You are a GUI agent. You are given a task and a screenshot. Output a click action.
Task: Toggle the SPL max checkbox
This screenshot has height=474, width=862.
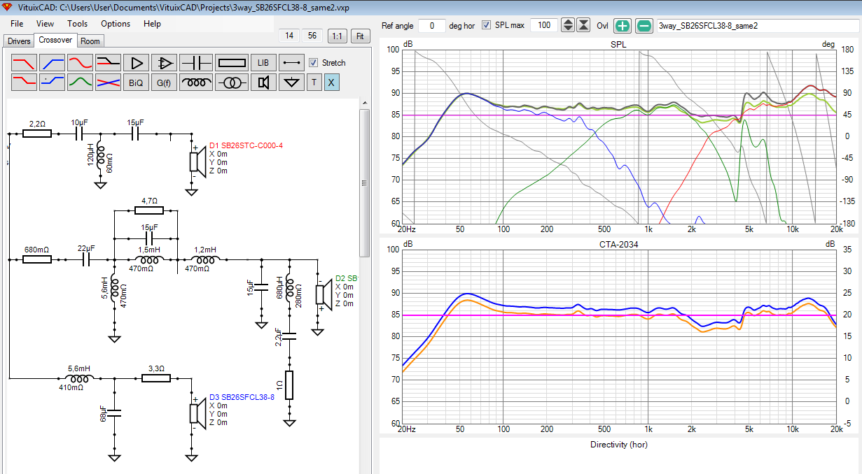487,25
